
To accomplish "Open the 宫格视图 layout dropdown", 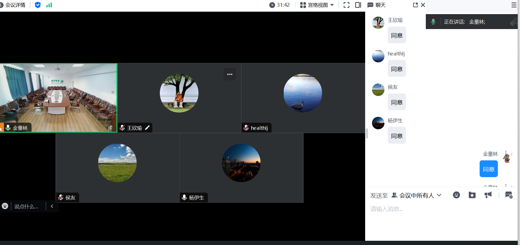I will pos(317,5).
